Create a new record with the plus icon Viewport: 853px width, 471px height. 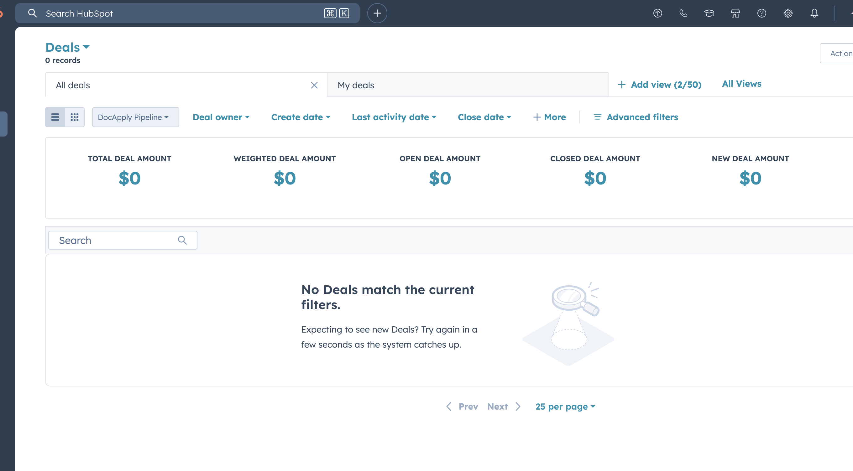pyautogui.click(x=377, y=13)
